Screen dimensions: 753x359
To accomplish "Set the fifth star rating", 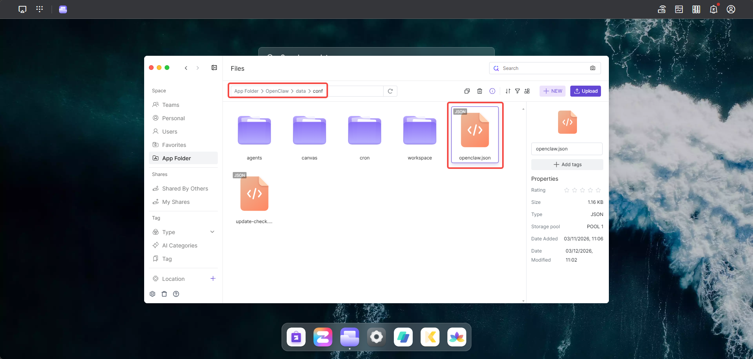I will [x=598, y=190].
